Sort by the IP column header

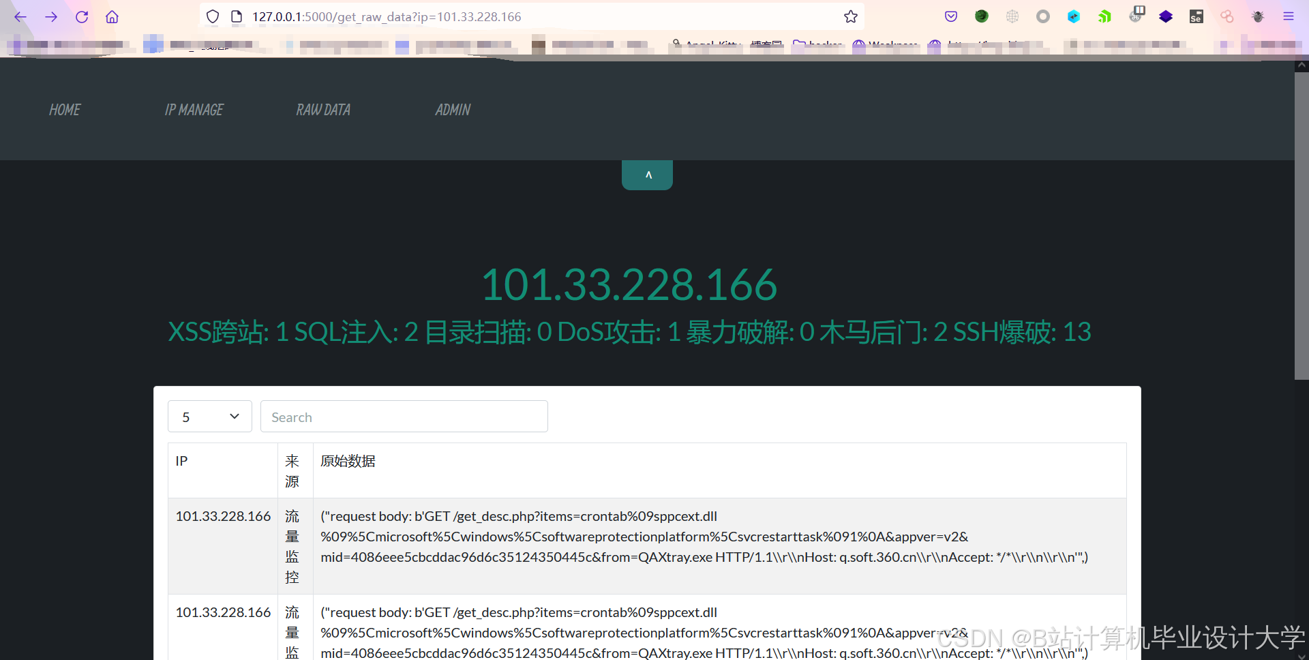coord(223,470)
